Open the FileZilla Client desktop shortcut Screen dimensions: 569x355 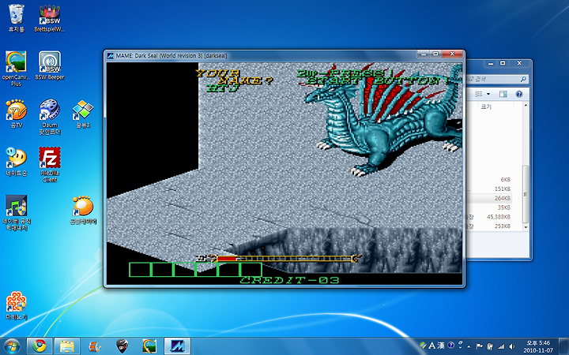50,164
